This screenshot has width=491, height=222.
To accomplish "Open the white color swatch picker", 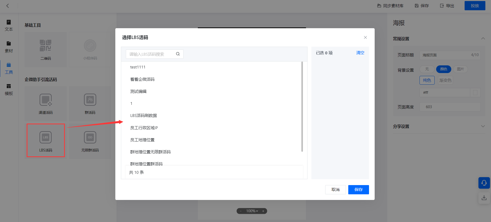I will coord(475,93).
